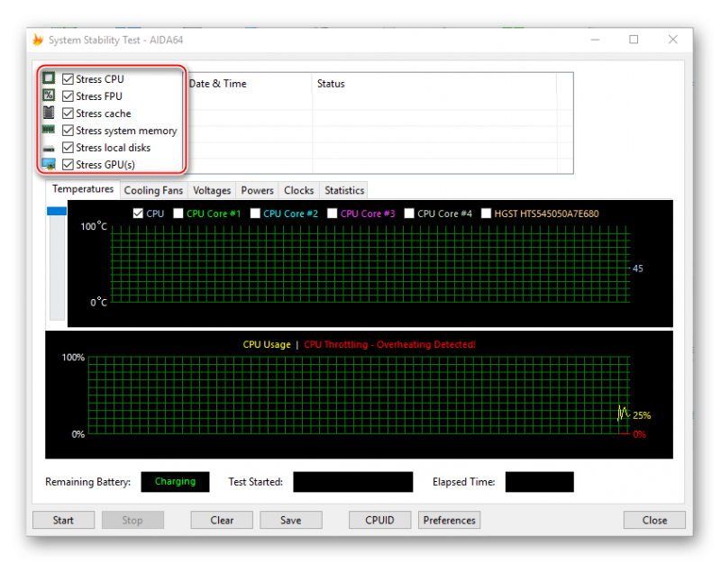Click the percent icon beside Stress FPU

[x=49, y=96]
